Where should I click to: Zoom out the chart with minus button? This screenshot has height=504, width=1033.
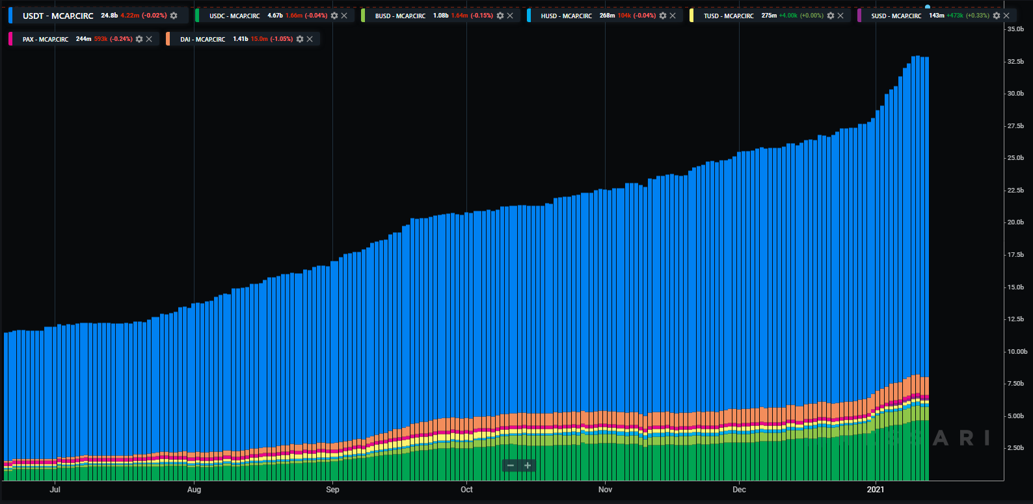[x=511, y=466]
